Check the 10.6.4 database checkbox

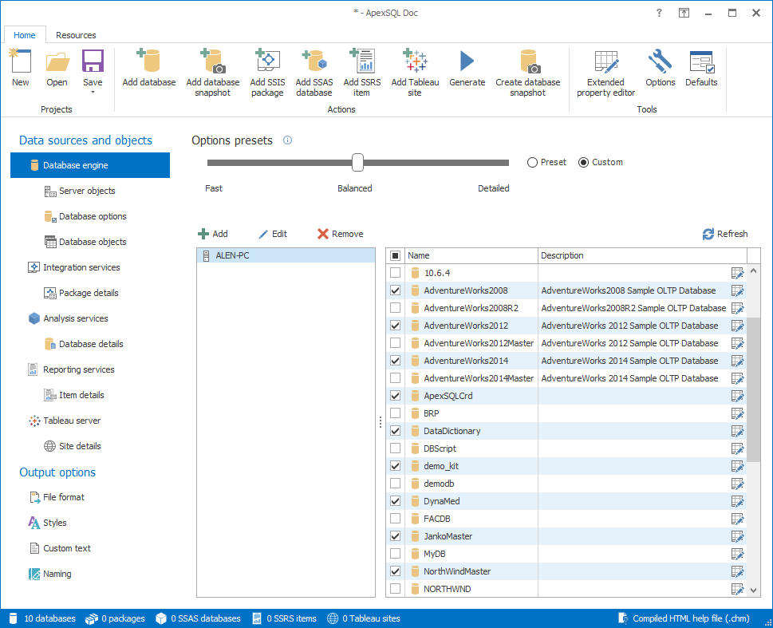(x=395, y=273)
